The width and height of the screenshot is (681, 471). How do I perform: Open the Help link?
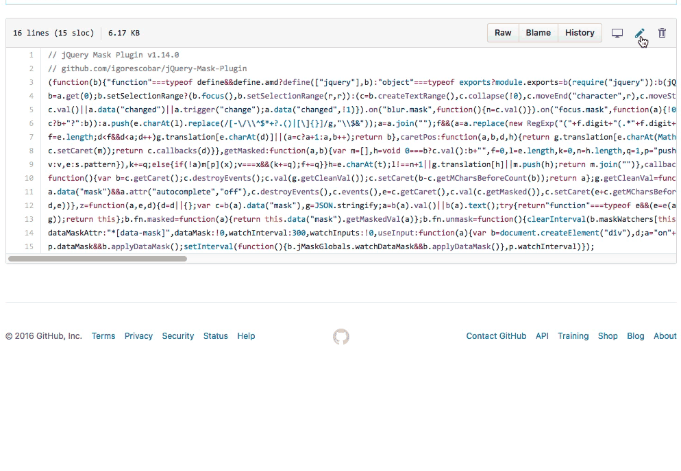click(x=246, y=336)
